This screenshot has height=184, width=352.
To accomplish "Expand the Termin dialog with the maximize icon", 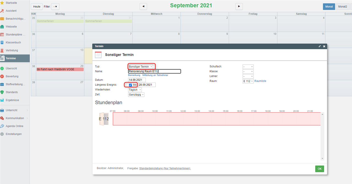I will coord(320,46).
